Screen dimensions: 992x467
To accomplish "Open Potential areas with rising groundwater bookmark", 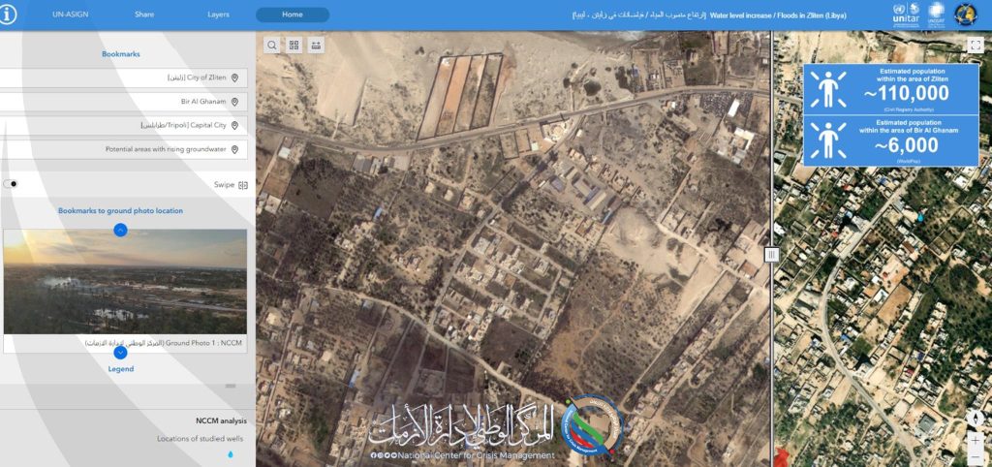I will (124, 149).
